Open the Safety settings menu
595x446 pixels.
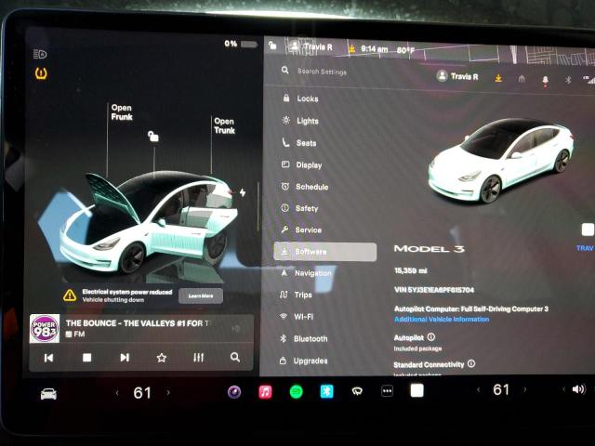[x=299, y=208]
